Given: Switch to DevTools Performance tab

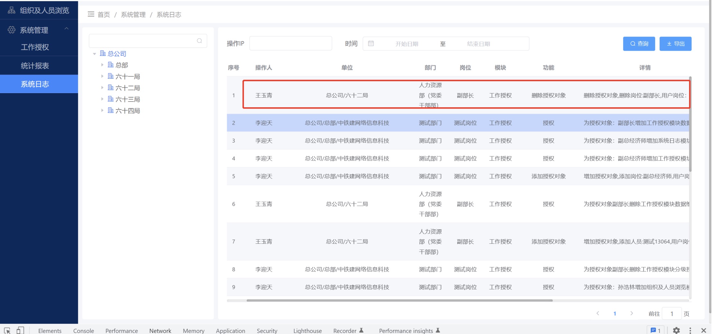Looking at the screenshot, I should pyautogui.click(x=122, y=330).
